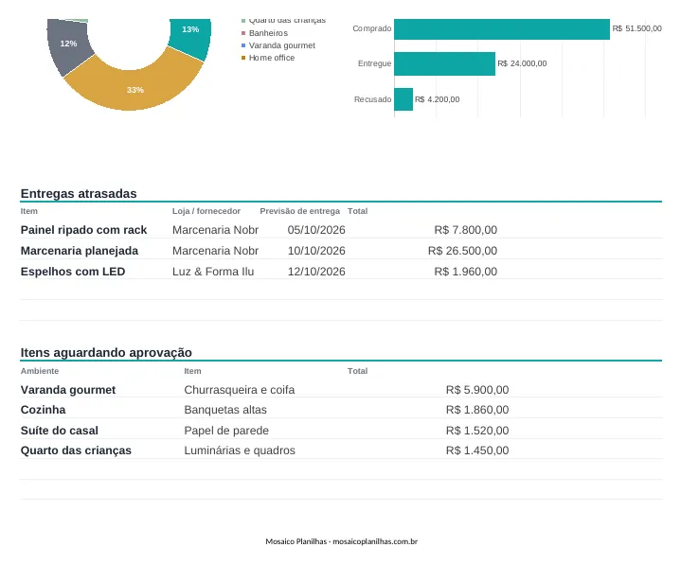The width and height of the screenshot is (681, 565).
Task: Select the 10/10/2026 delivery date
Action: (316, 251)
